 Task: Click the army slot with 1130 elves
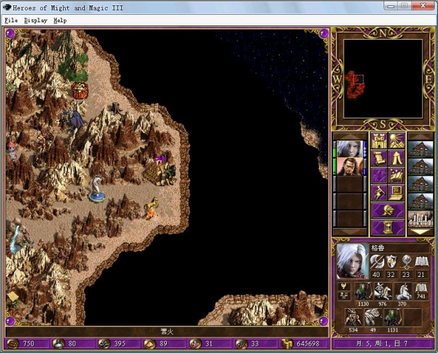click(x=363, y=291)
